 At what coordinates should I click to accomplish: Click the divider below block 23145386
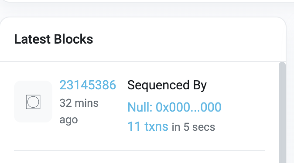pyautogui.click(x=139, y=150)
